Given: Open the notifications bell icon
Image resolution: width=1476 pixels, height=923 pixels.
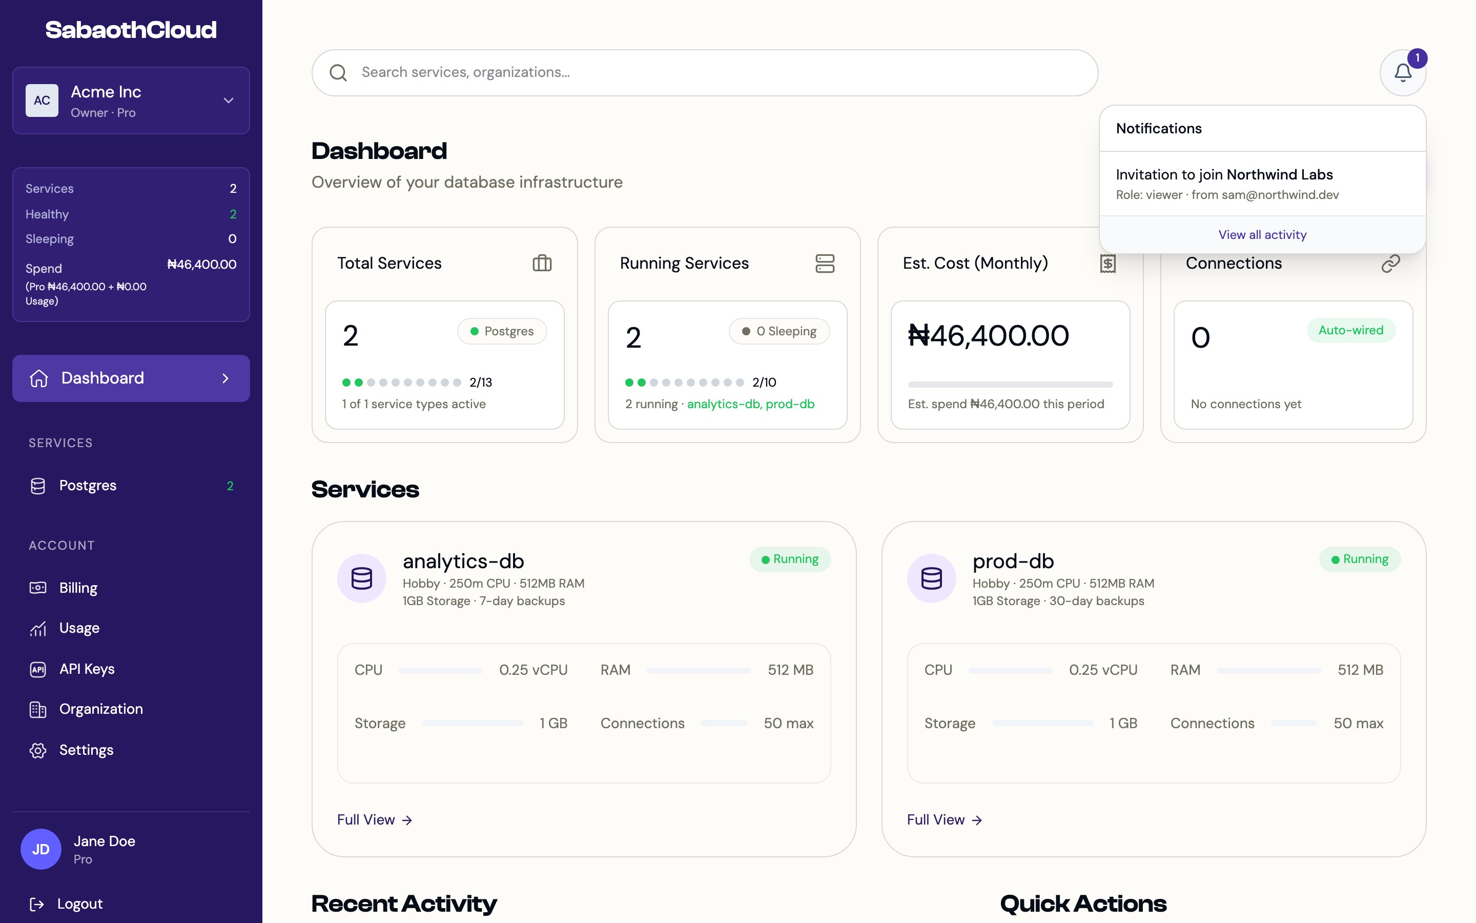Looking at the screenshot, I should pos(1403,73).
